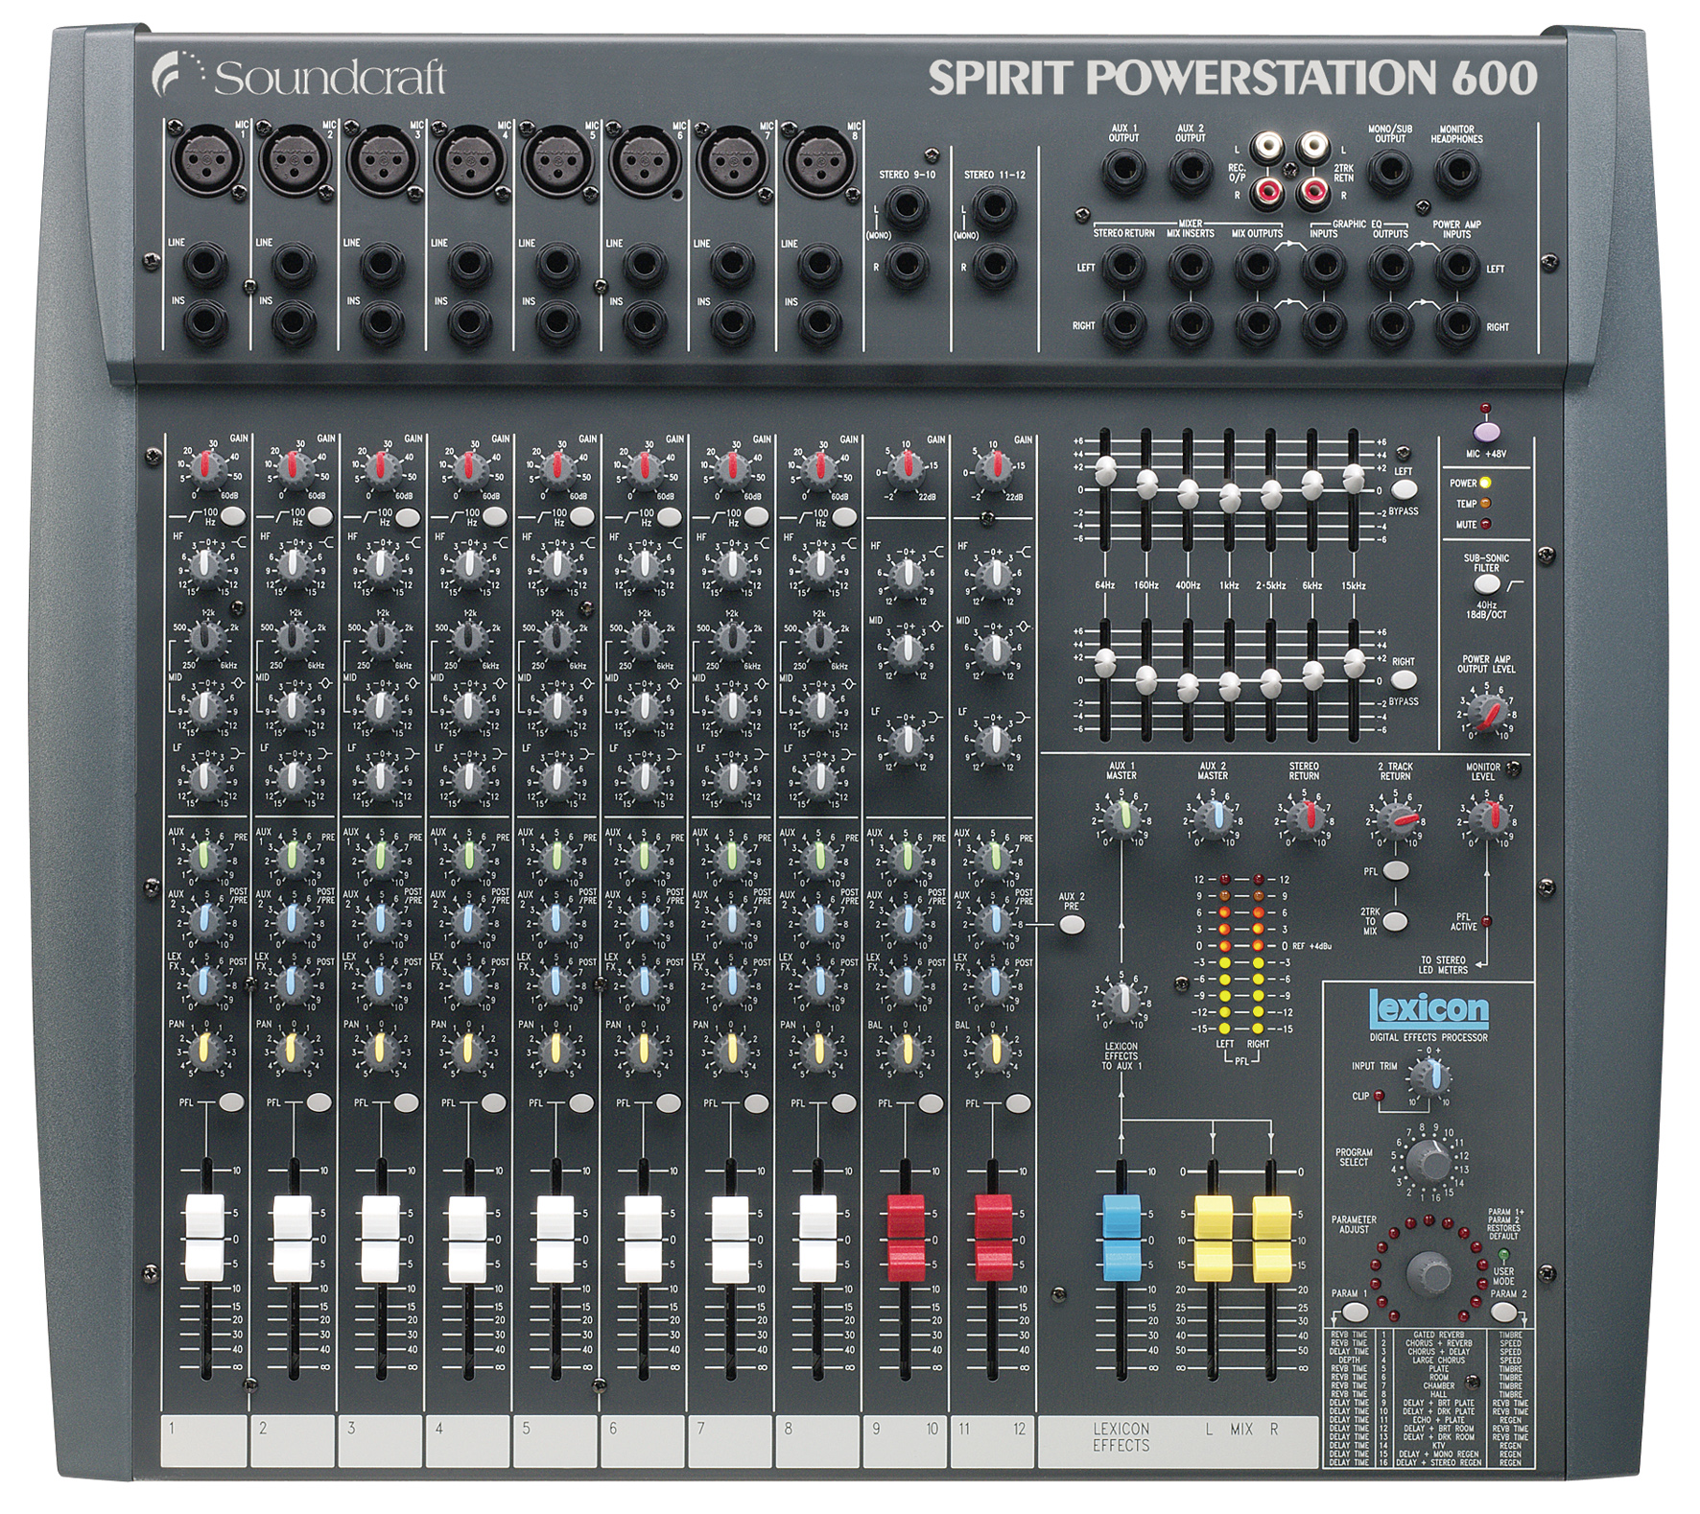Click the channel 2 HF EQ knob
The height and width of the screenshot is (1514, 1700).
coord(294,567)
